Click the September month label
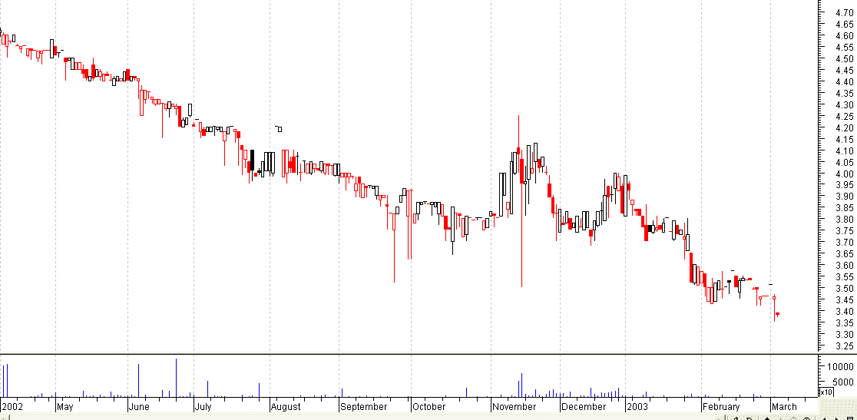This screenshot has width=857, height=420. coord(364,407)
